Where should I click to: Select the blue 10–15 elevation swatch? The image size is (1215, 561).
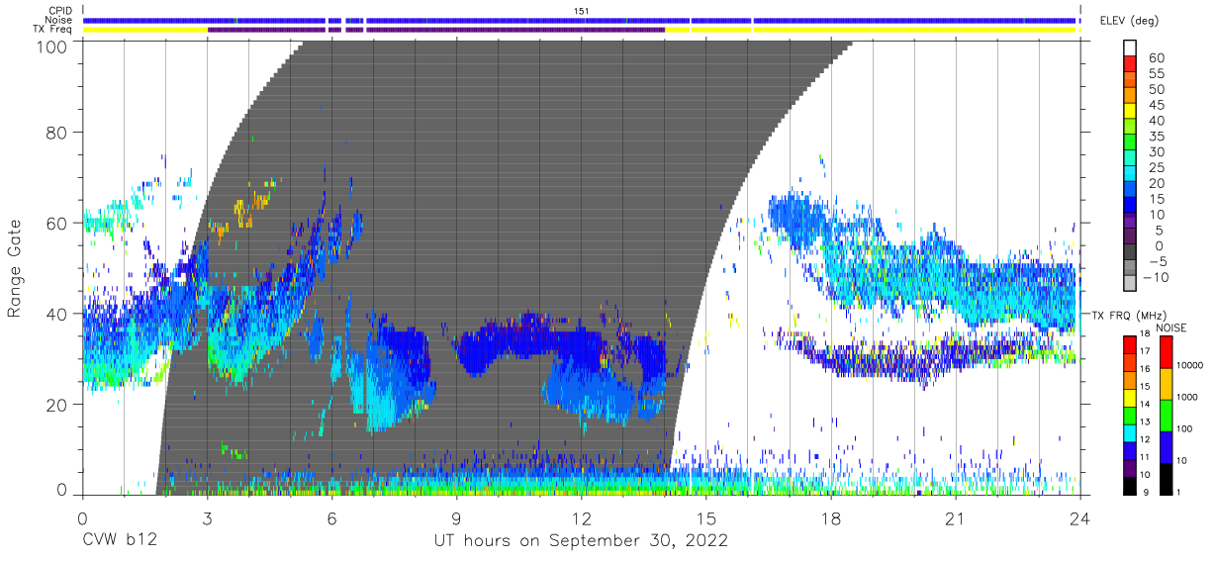pyautogui.click(x=1131, y=207)
